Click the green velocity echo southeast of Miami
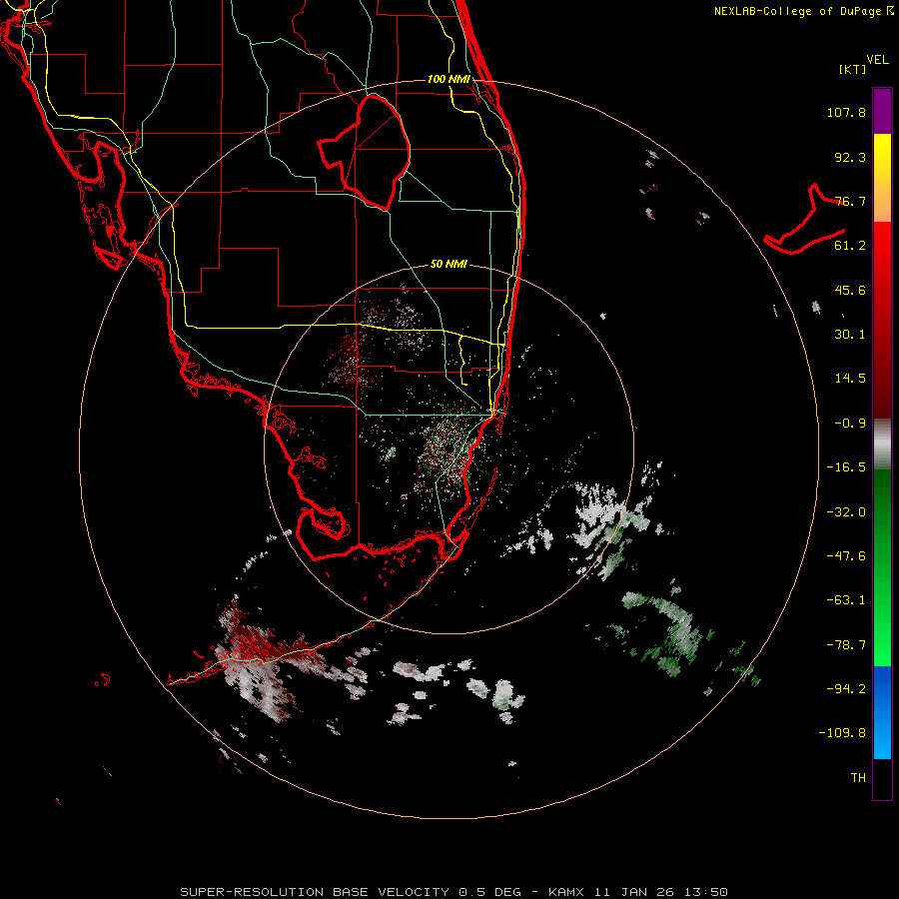The height and width of the screenshot is (899, 899). pyautogui.click(x=668, y=633)
